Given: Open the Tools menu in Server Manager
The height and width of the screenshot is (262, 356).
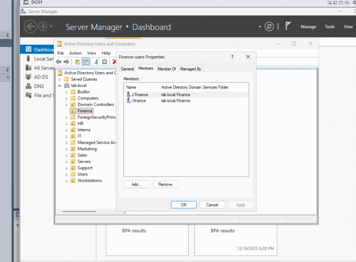Looking at the screenshot, I should click(330, 27).
